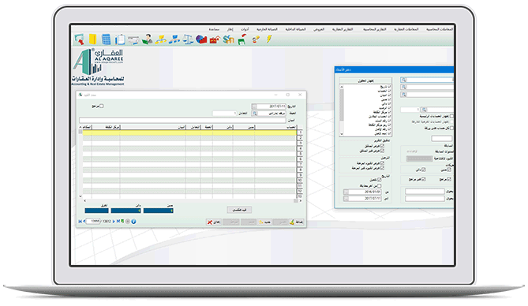528x306 pixels.
Task: Click the pie chart toolbar icon
Action: click(201, 39)
